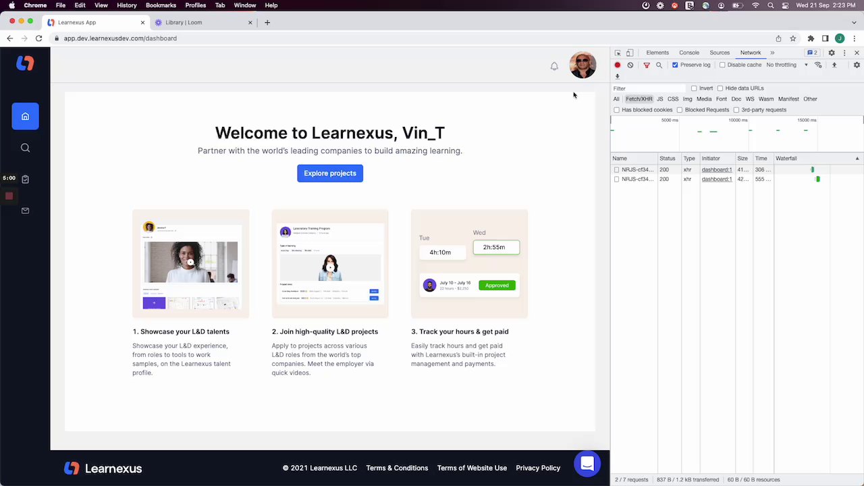
Task: Click the Filter text field
Action: (x=649, y=88)
